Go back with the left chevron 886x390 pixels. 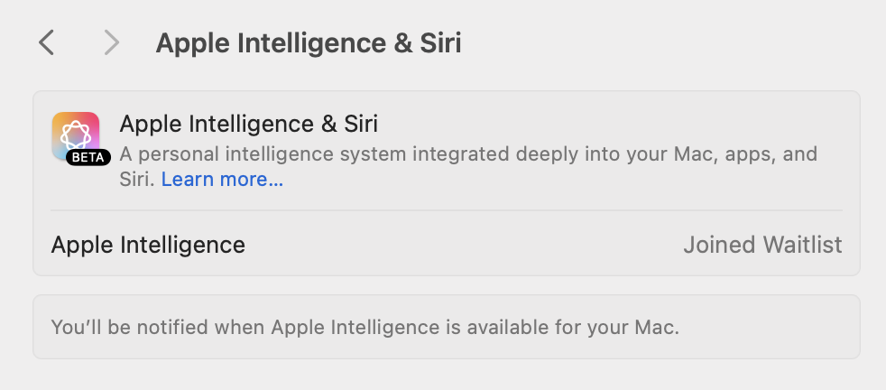(x=47, y=42)
